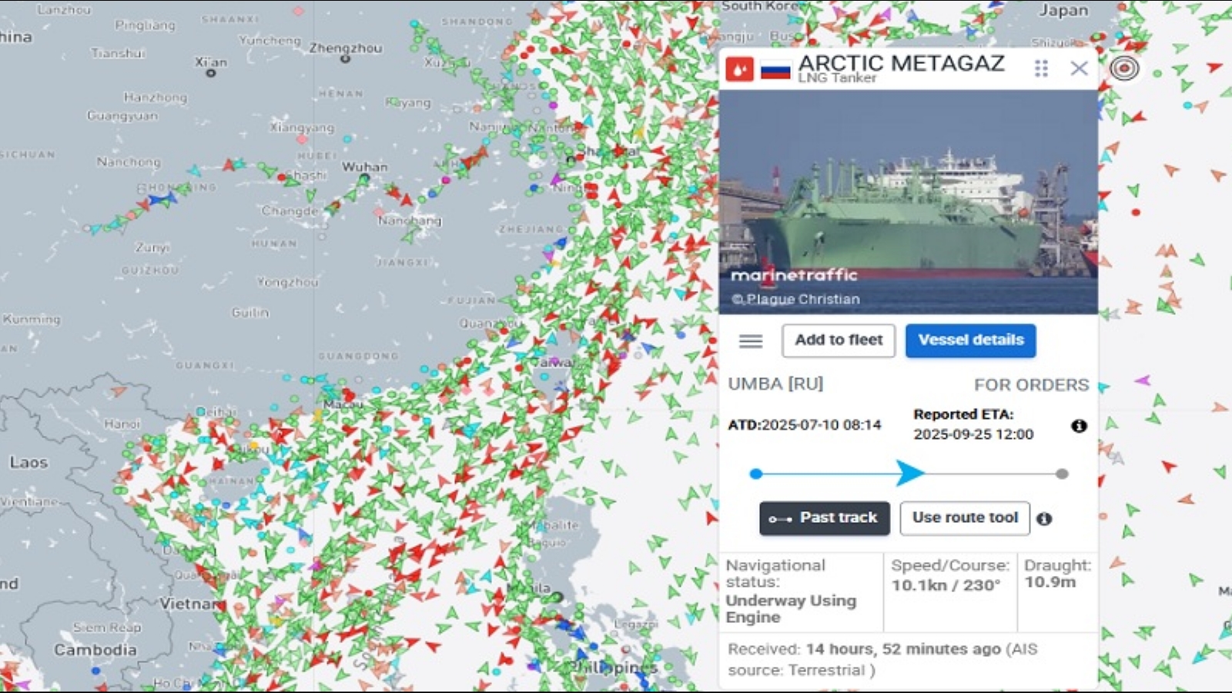Click the Zhengzhou city label on map
Viewport: 1232px width, 693px height.
click(346, 48)
